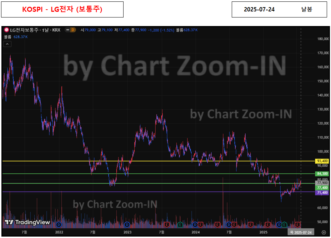Click the high value 고79,100

click(105, 30)
